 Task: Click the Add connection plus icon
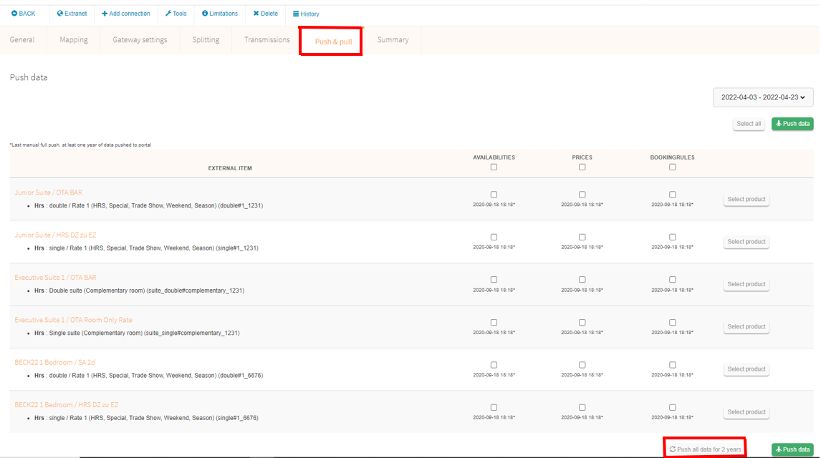(105, 14)
